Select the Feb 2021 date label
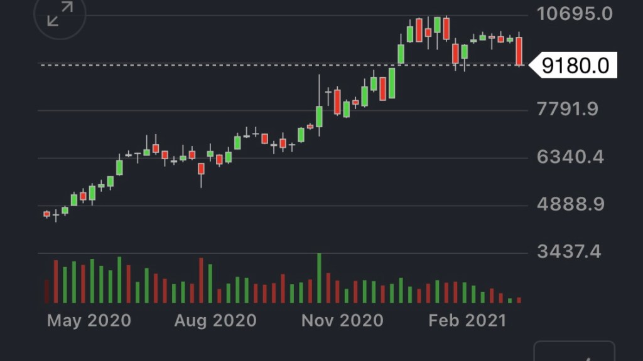This screenshot has height=361, width=643. pos(467,321)
